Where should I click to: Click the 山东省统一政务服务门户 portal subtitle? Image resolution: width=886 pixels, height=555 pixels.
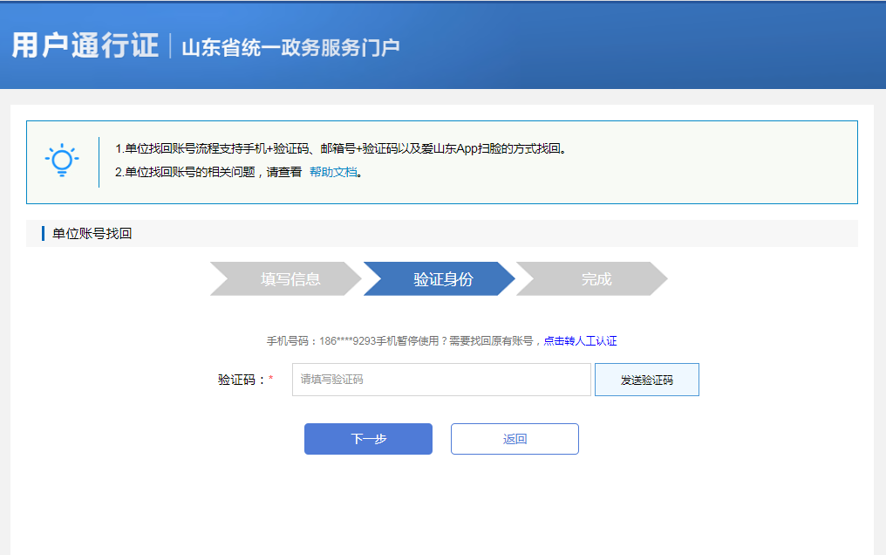point(290,47)
